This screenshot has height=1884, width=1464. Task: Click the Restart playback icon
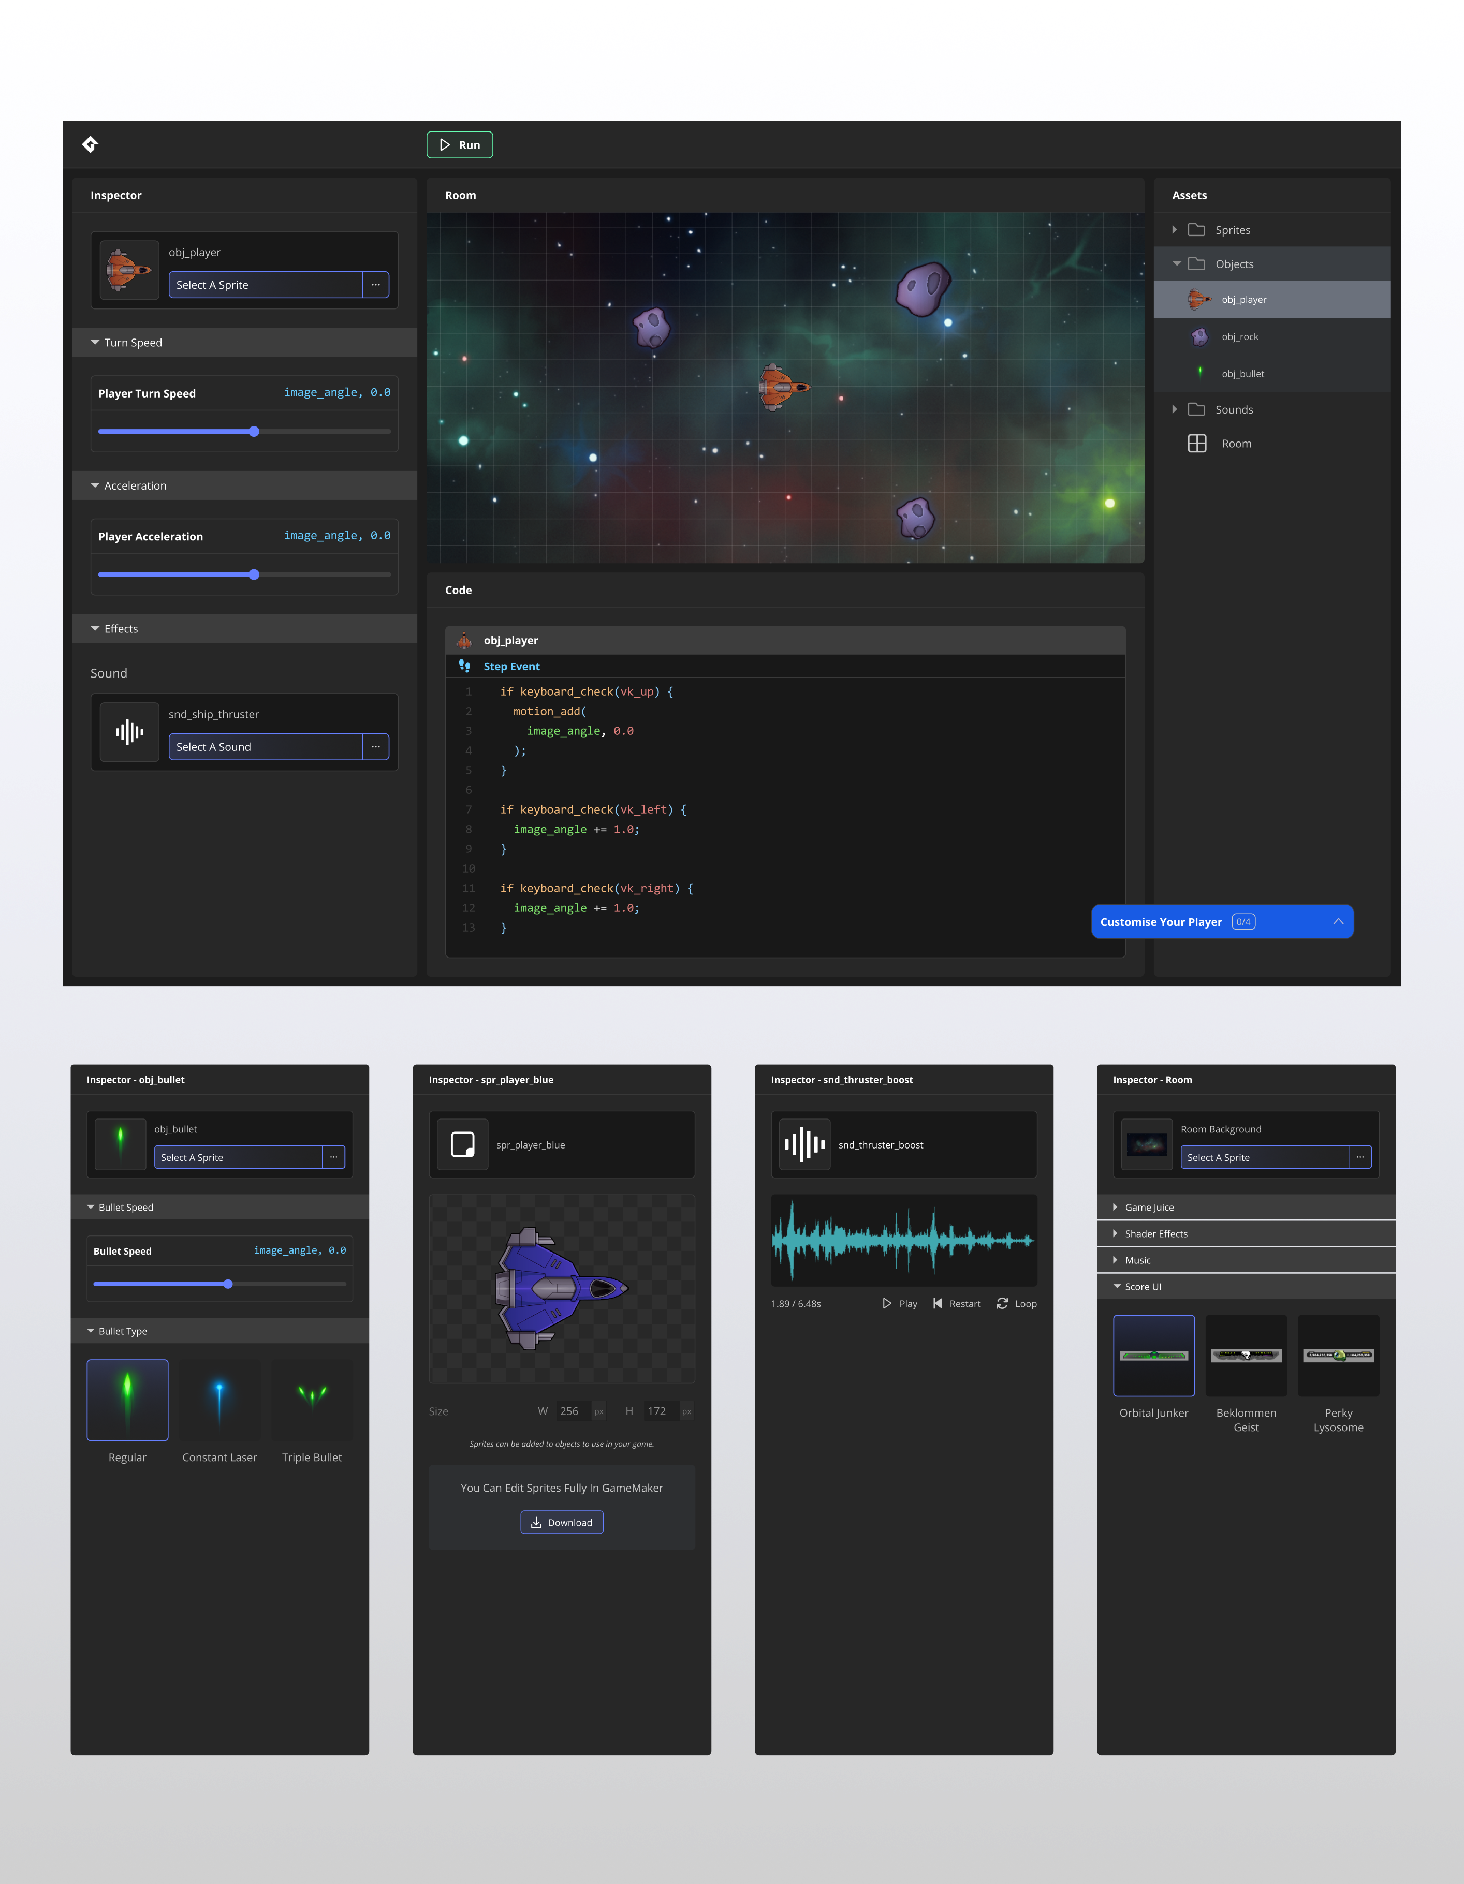click(x=938, y=1303)
